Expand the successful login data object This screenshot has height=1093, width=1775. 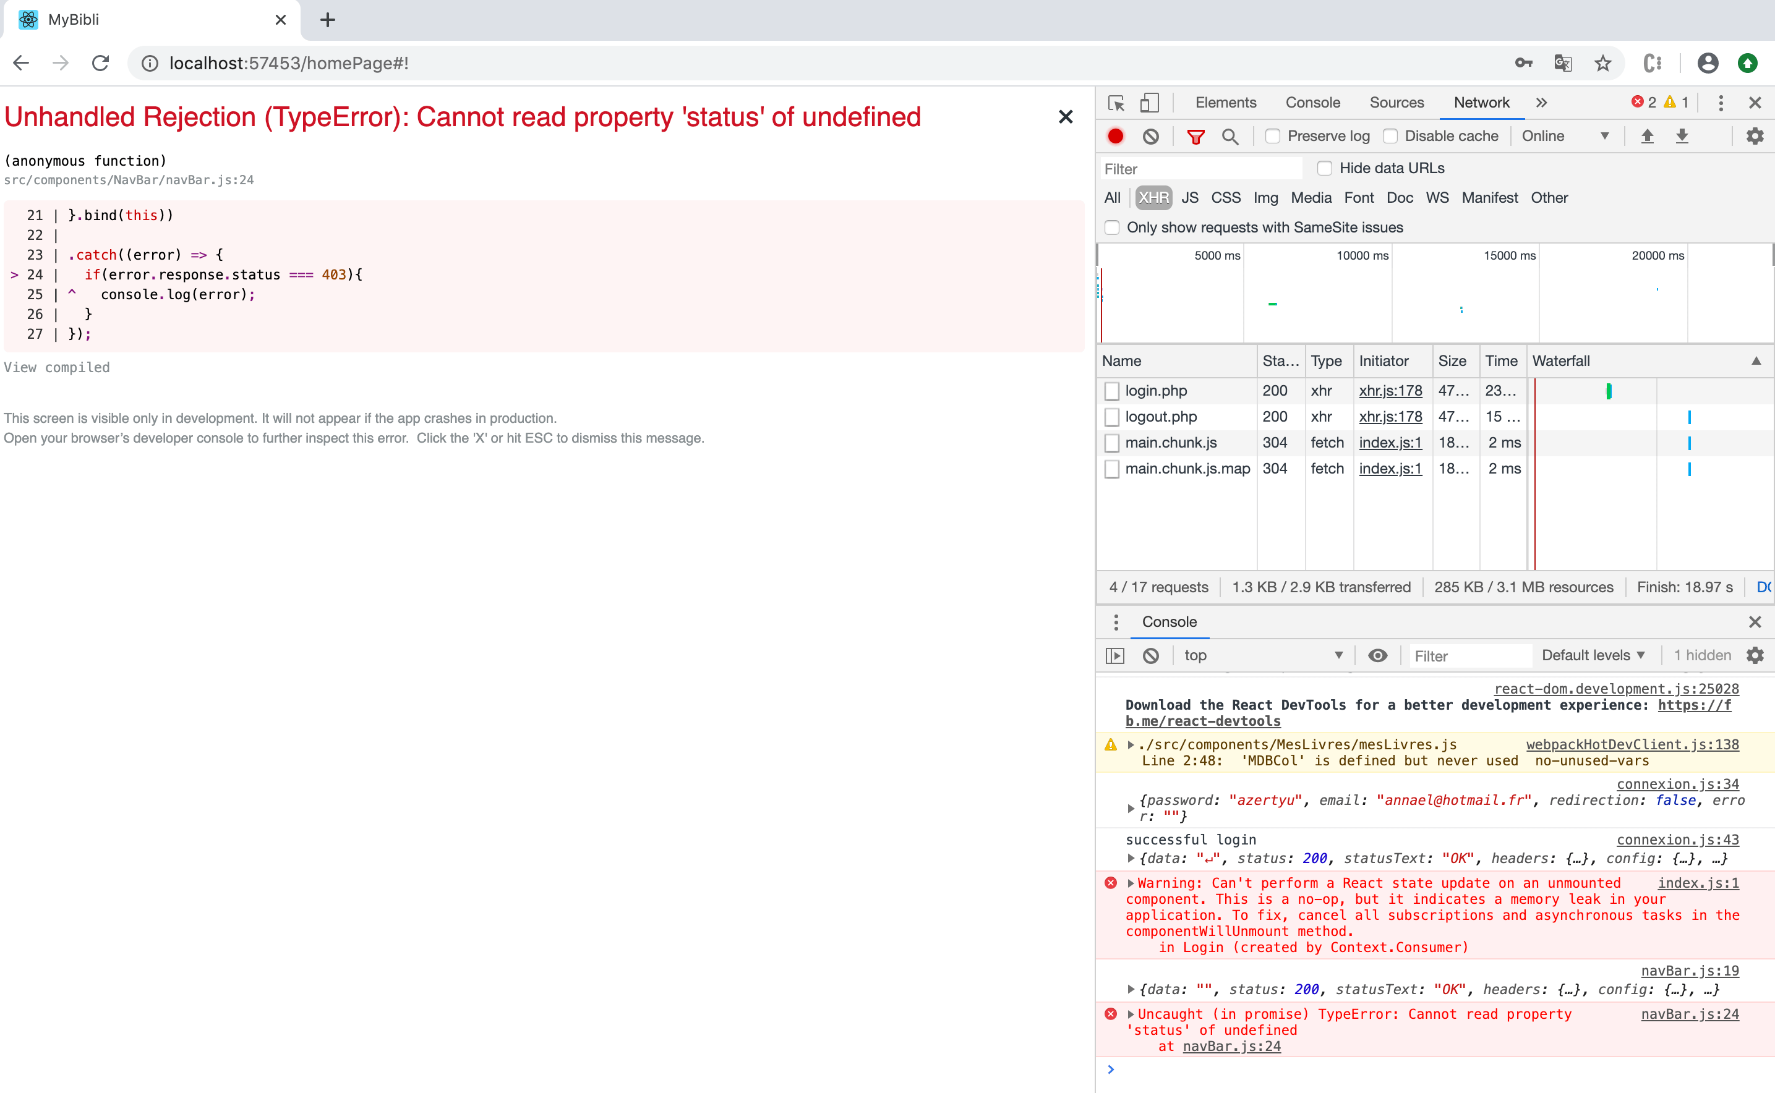coord(1132,859)
